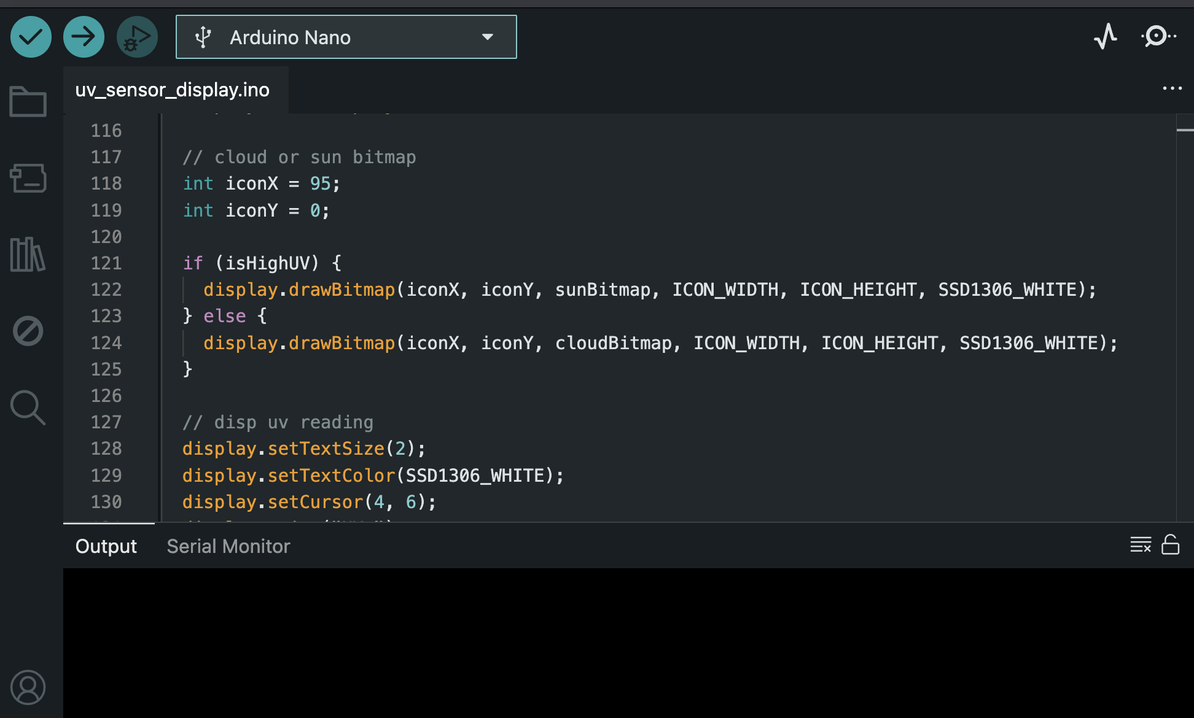Open the Library Manager books icon
This screenshot has width=1194, height=718.
pos(28,254)
